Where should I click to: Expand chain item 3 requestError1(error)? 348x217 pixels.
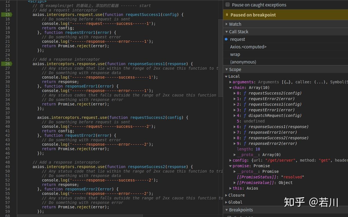point(235,110)
